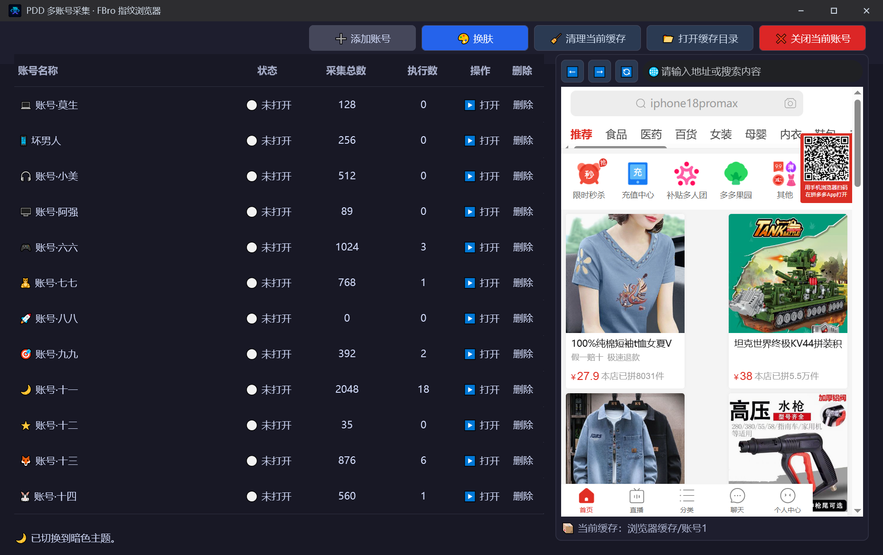Toggle status circle for 账号·十一

(252, 390)
